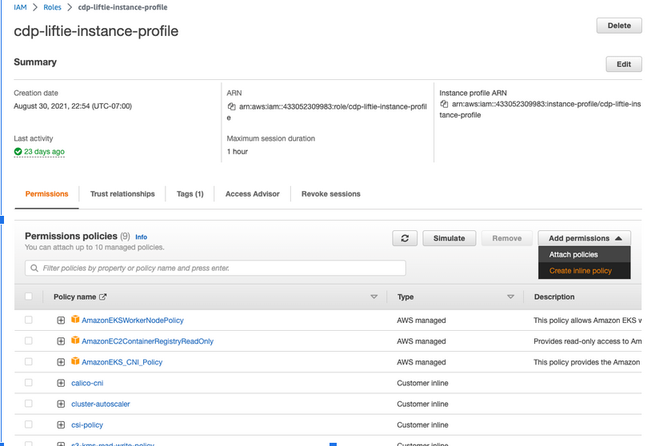Click the search magnifier icon in filter box
Screen dimensions: 659x446
[x=34, y=269]
